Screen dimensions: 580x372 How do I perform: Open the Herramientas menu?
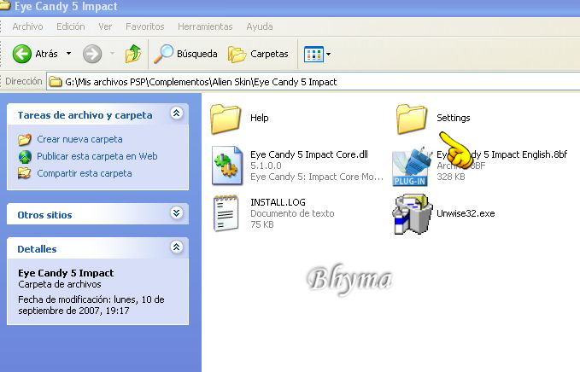[x=205, y=26]
